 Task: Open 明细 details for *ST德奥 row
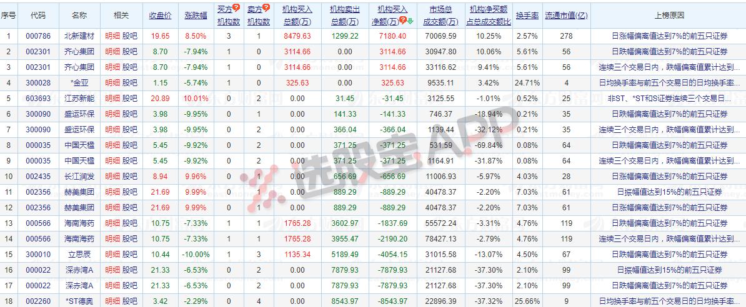[112, 301]
